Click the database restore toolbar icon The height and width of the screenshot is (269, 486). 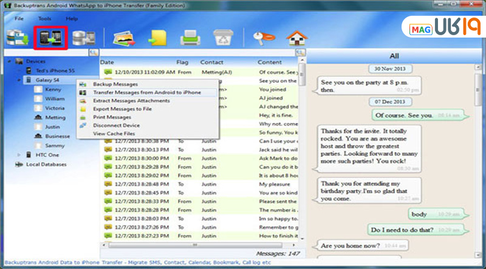tap(84, 38)
